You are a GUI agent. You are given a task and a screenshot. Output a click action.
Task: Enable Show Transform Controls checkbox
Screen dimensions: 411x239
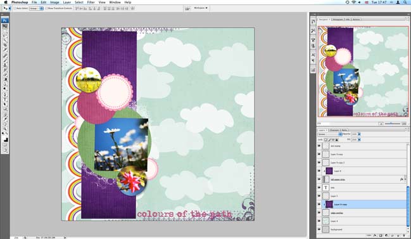tap(46, 8)
